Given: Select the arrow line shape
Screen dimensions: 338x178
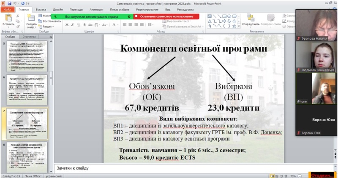Looking at the screenshot, I should tap(219, 16).
